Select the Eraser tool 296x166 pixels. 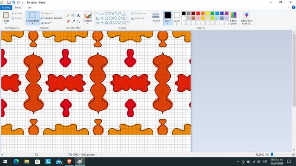pyautogui.click(x=68, y=21)
